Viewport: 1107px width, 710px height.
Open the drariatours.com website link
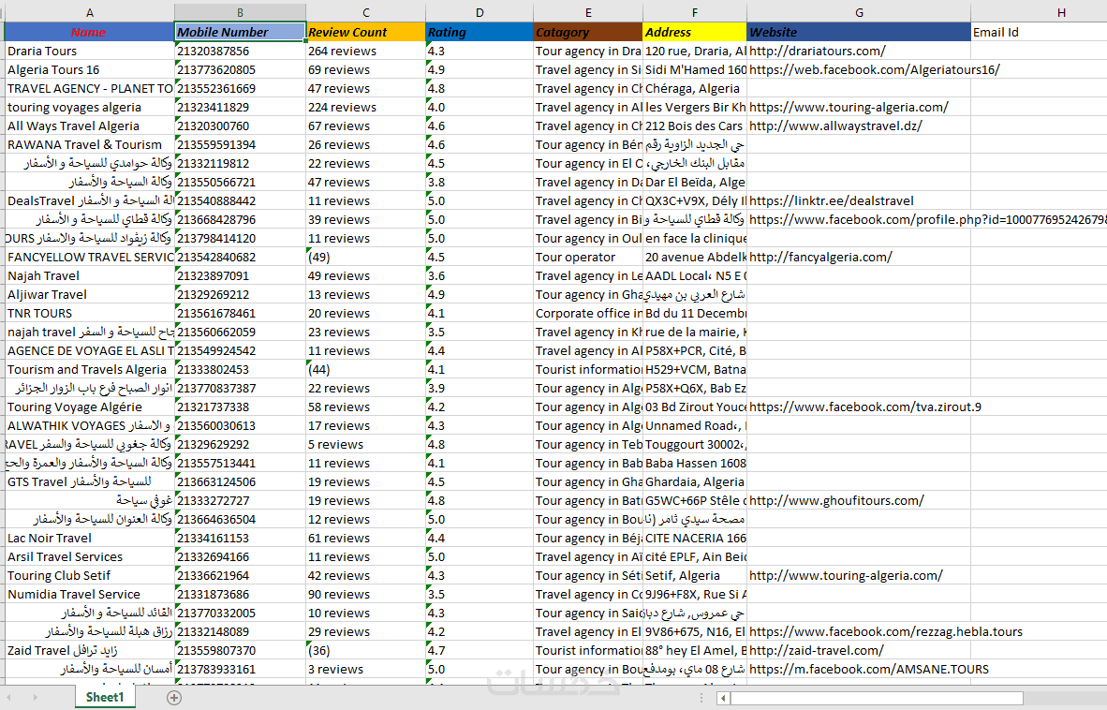(817, 51)
